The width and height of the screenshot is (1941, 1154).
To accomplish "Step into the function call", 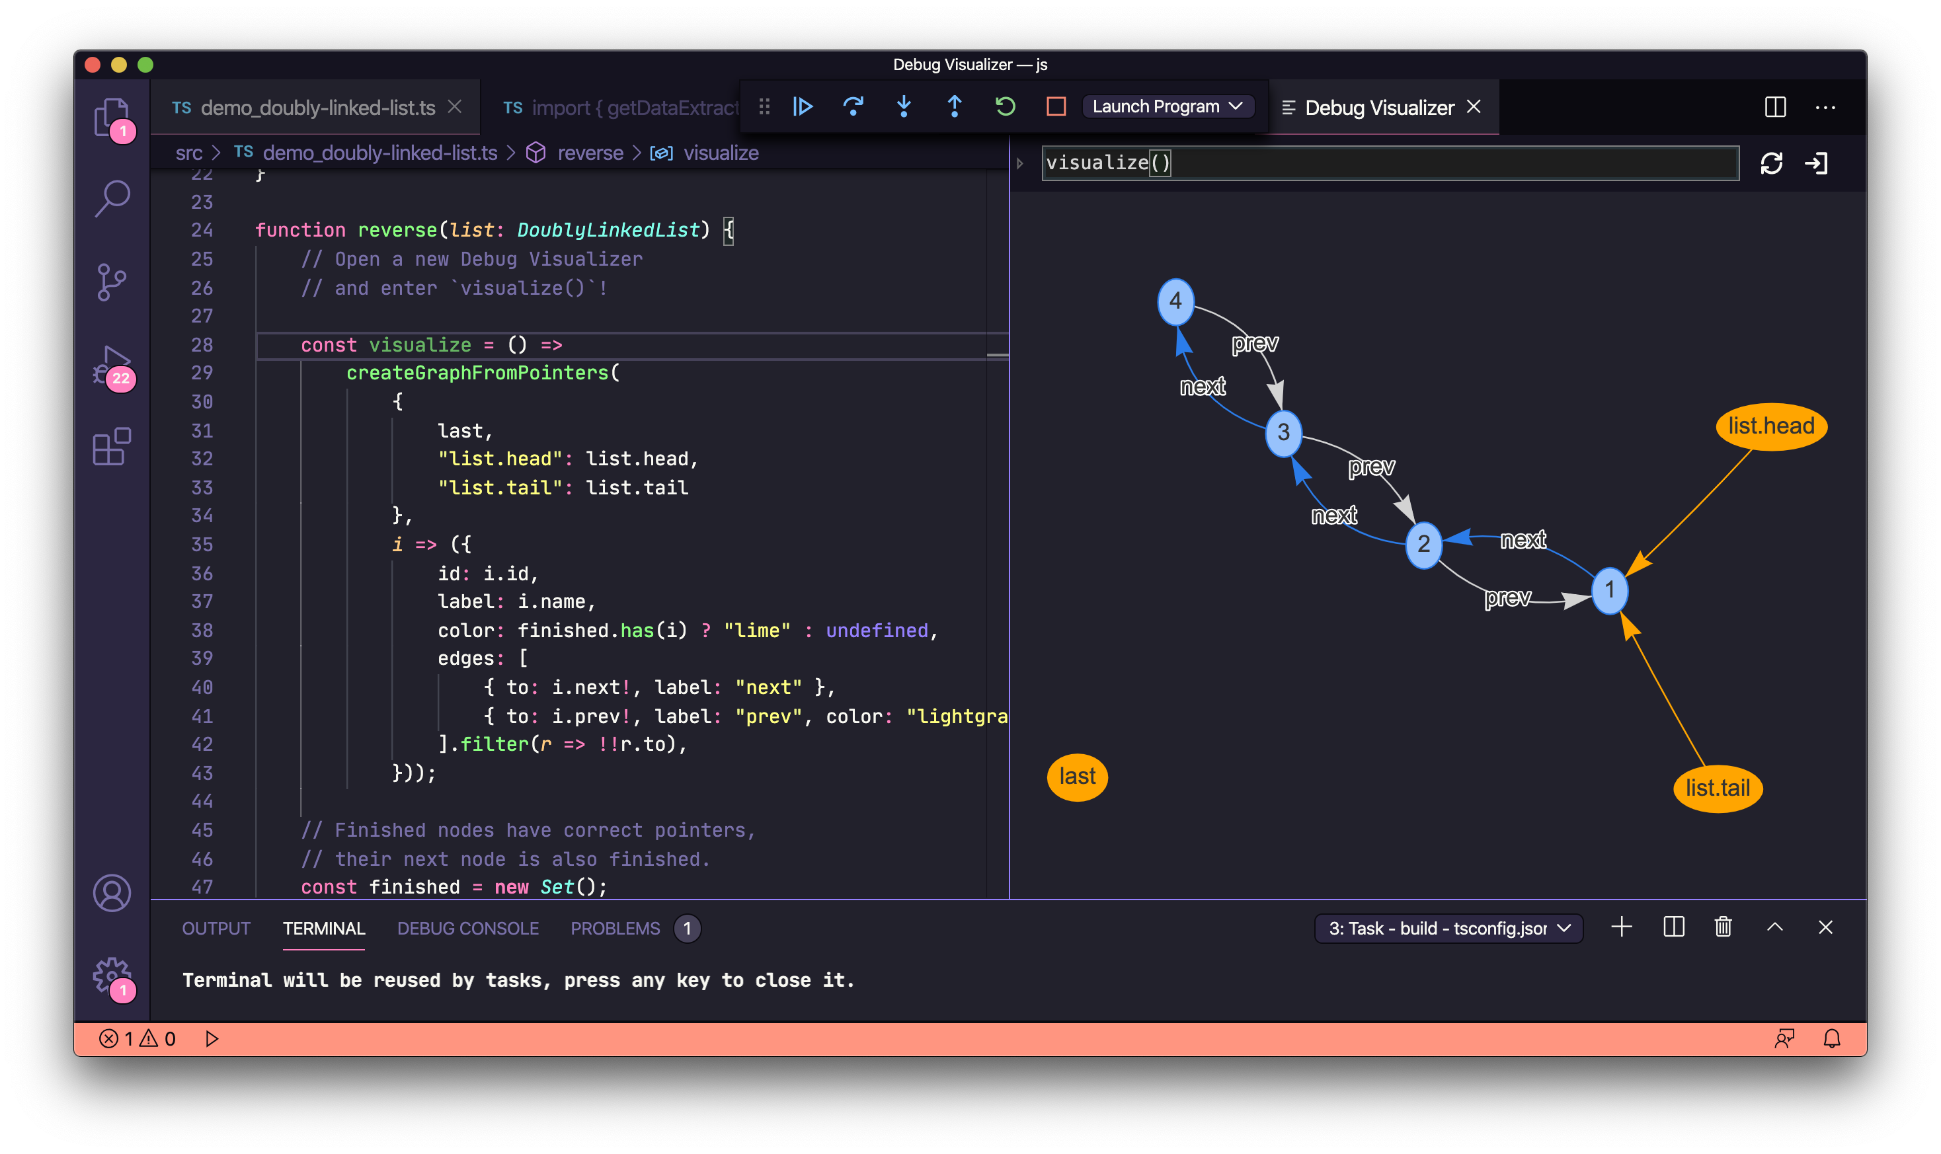I will coord(904,106).
